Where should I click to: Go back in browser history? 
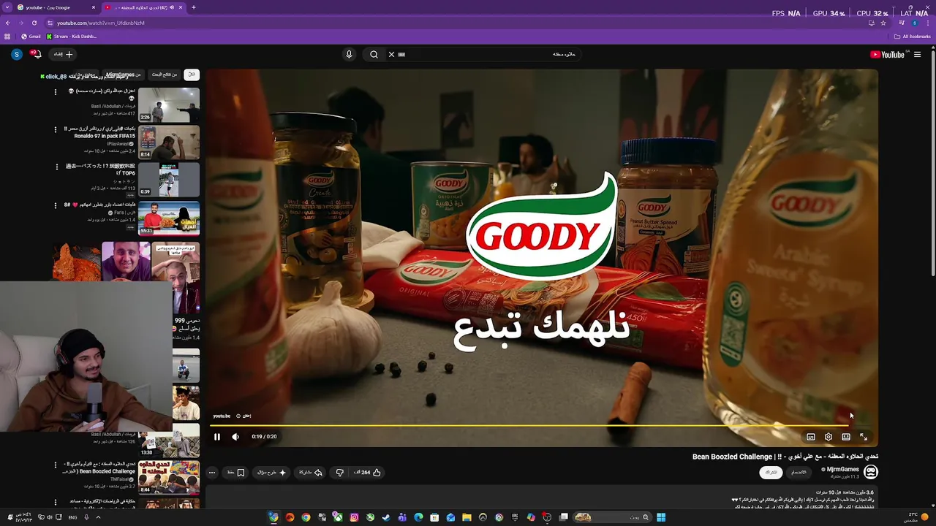[7, 23]
